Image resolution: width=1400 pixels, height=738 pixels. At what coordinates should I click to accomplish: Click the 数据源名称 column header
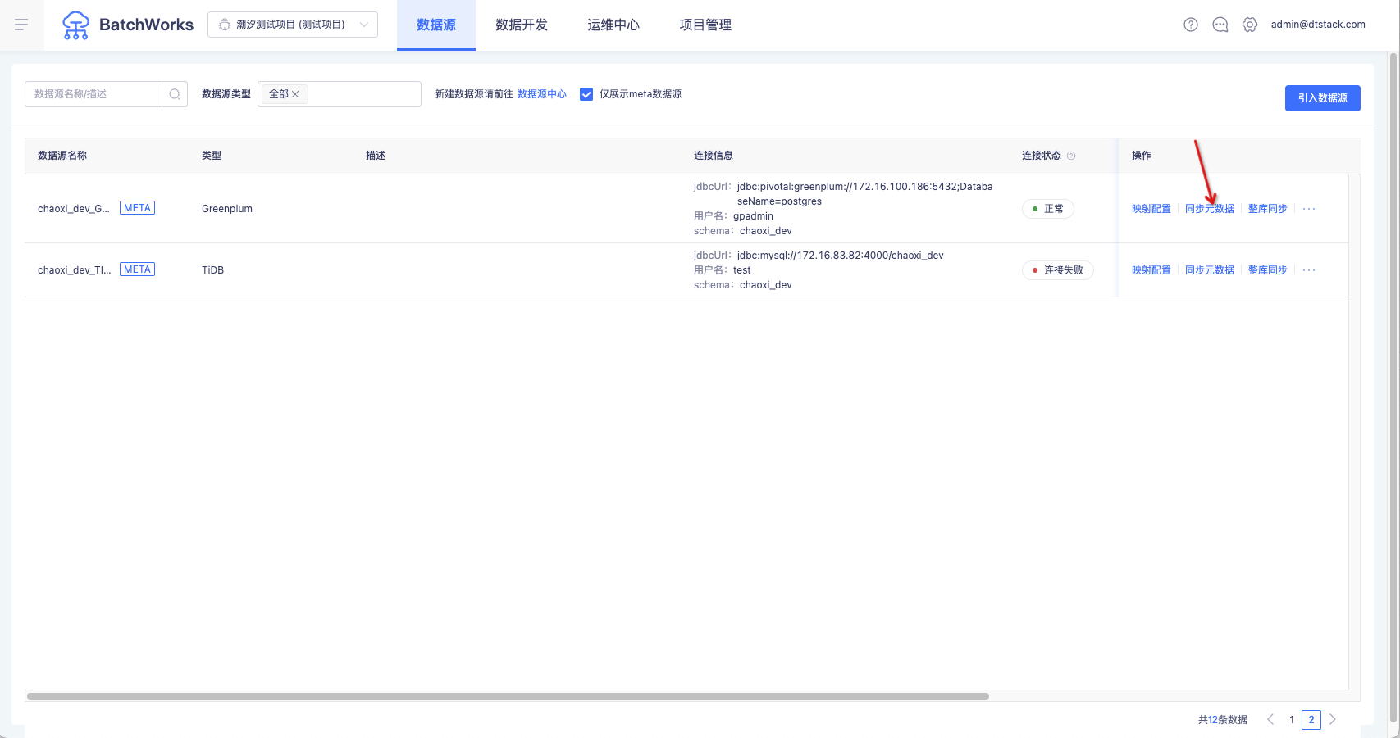pos(62,156)
